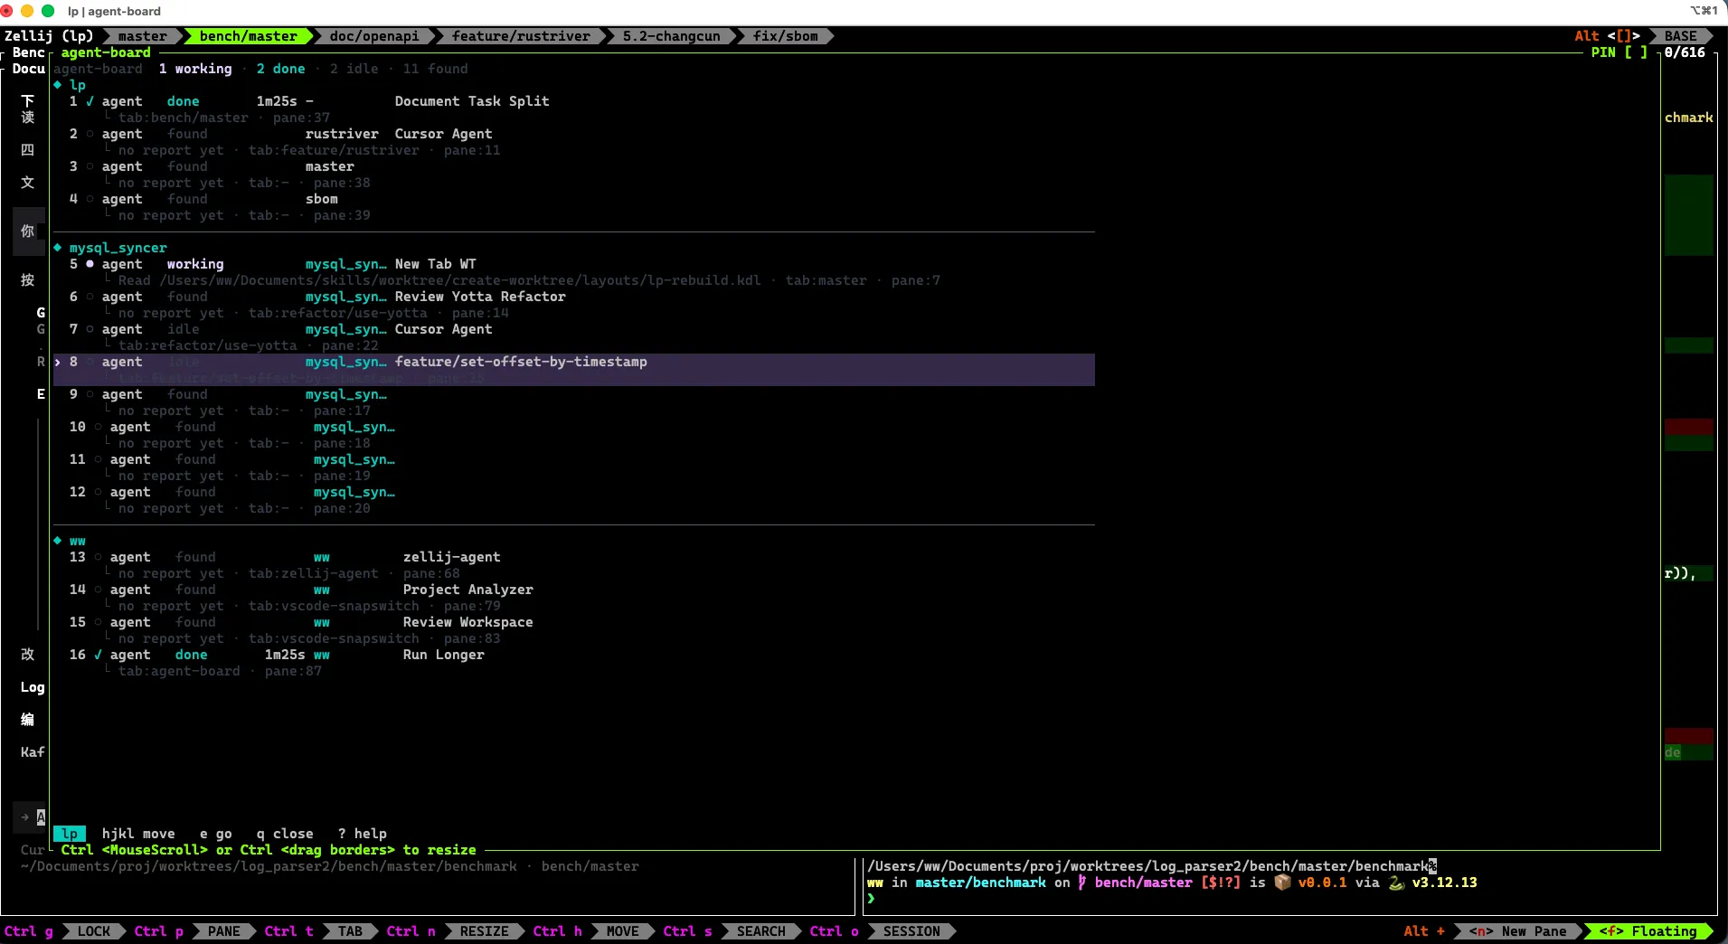The width and height of the screenshot is (1728, 944).
Task: Click the done checkmark on agent 16
Action: pos(98,655)
